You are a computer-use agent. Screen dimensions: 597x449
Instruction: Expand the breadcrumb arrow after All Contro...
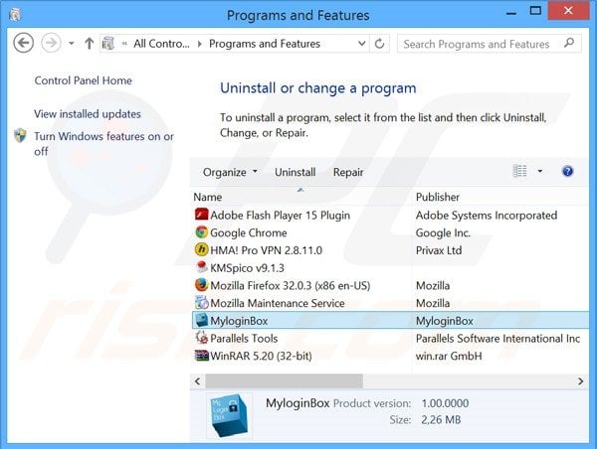[x=200, y=44]
